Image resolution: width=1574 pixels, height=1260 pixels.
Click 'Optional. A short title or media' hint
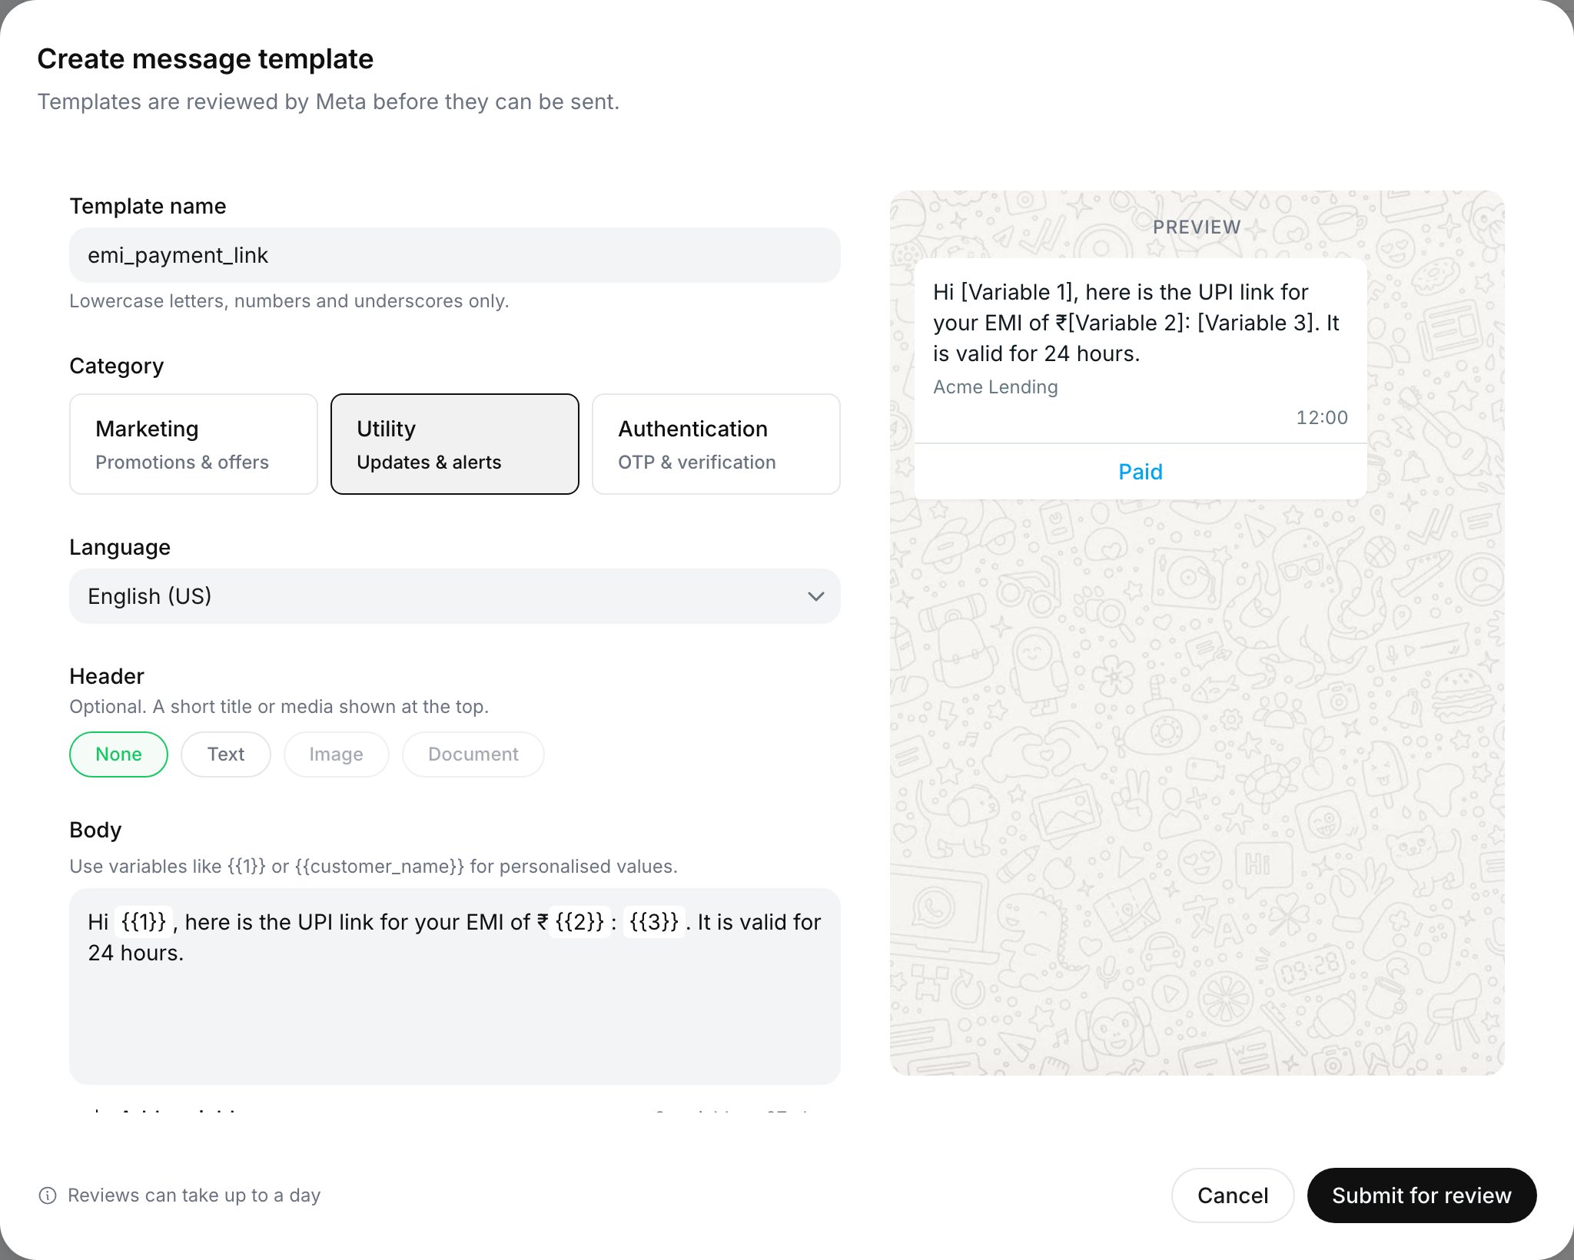click(279, 707)
